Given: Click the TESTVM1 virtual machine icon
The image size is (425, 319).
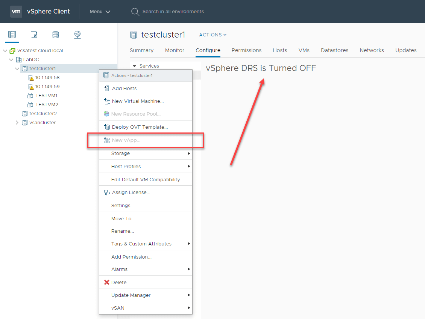Looking at the screenshot, I should coord(30,95).
